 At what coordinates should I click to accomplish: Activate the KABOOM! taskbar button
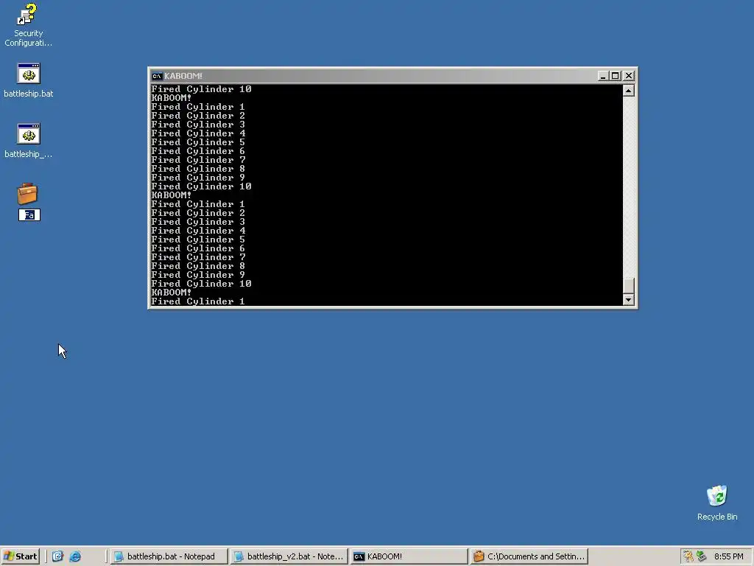pos(409,556)
